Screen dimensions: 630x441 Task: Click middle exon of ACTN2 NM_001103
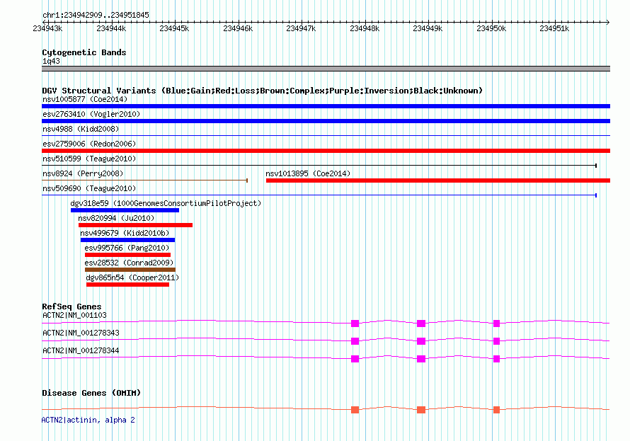click(421, 323)
